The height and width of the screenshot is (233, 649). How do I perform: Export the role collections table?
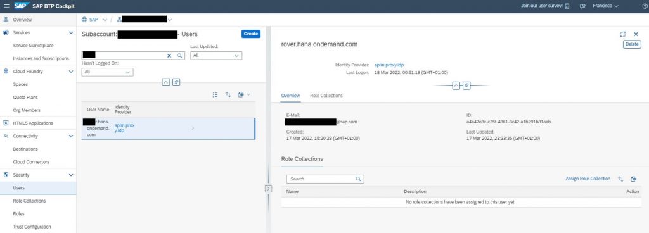(633, 179)
